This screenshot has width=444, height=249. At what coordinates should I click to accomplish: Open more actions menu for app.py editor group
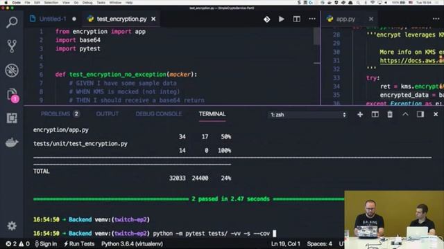click(x=436, y=19)
